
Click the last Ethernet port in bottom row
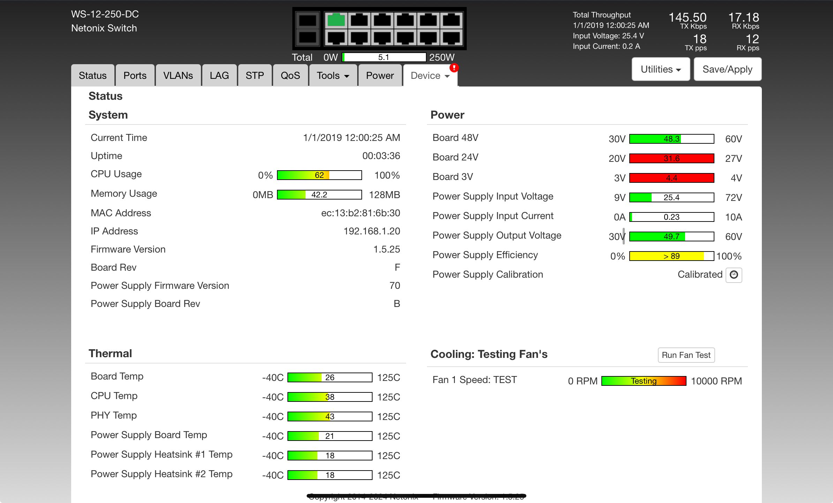(x=451, y=37)
